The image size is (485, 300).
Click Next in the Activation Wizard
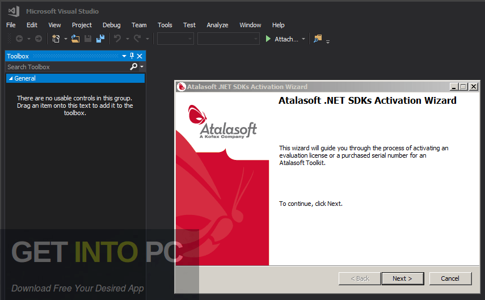click(403, 278)
